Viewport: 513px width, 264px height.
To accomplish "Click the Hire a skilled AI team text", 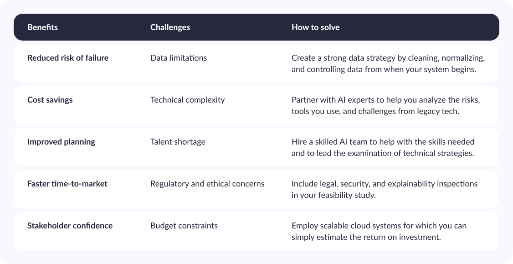I will [383, 147].
